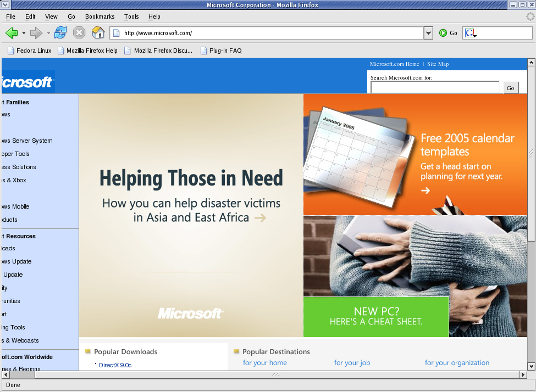Open Back history dropdown arrow
This screenshot has height=392, width=536.
(24, 33)
